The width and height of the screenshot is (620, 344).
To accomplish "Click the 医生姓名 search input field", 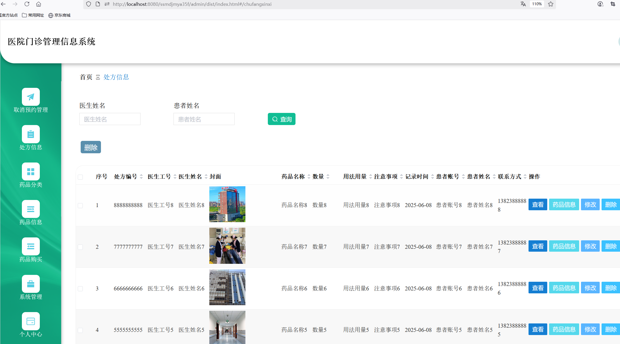I will coord(110,119).
